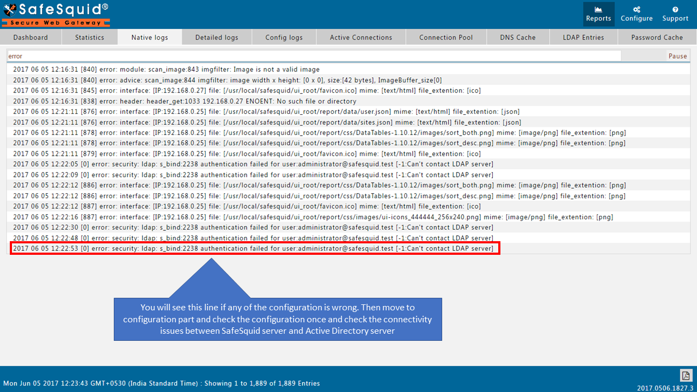Select the Native logs tab
697x392 pixels.
[149, 38]
